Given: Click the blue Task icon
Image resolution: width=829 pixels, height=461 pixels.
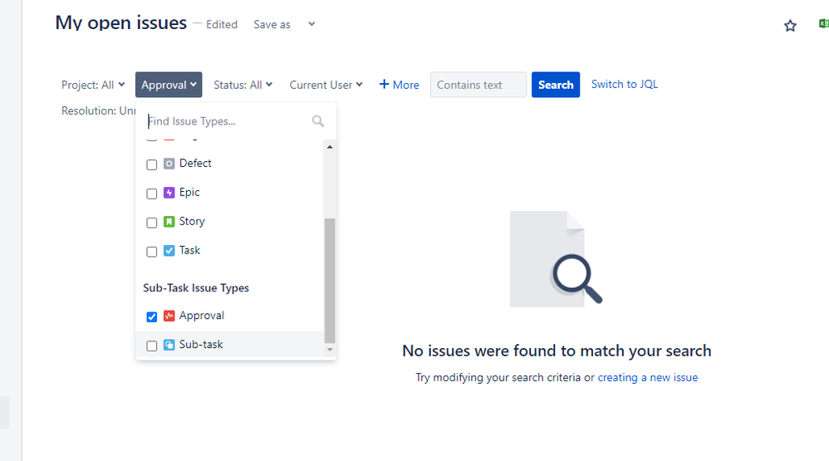Looking at the screenshot, I should [x=169, y=251].
